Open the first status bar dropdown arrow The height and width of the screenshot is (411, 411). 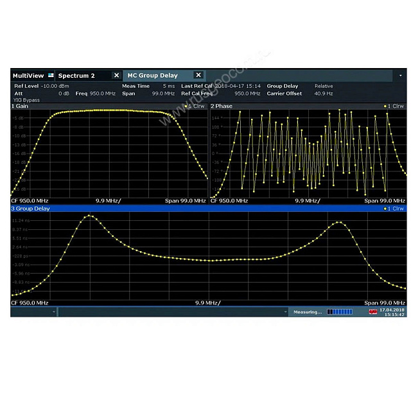coord(53,312)
